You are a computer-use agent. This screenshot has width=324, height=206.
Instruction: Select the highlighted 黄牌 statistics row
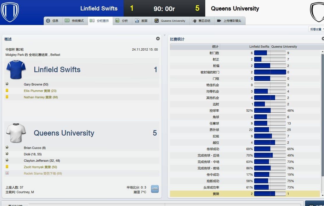(245, 194)
